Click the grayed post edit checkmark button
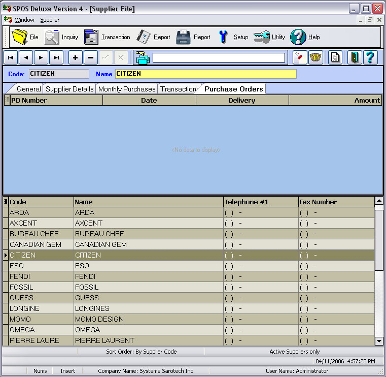The height and width of the screenshot is (377, 386). [x=106, y=58]
